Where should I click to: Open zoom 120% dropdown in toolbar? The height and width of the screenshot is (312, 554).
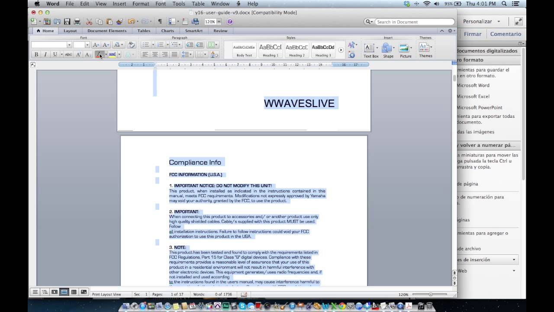(x=219, y=22)
